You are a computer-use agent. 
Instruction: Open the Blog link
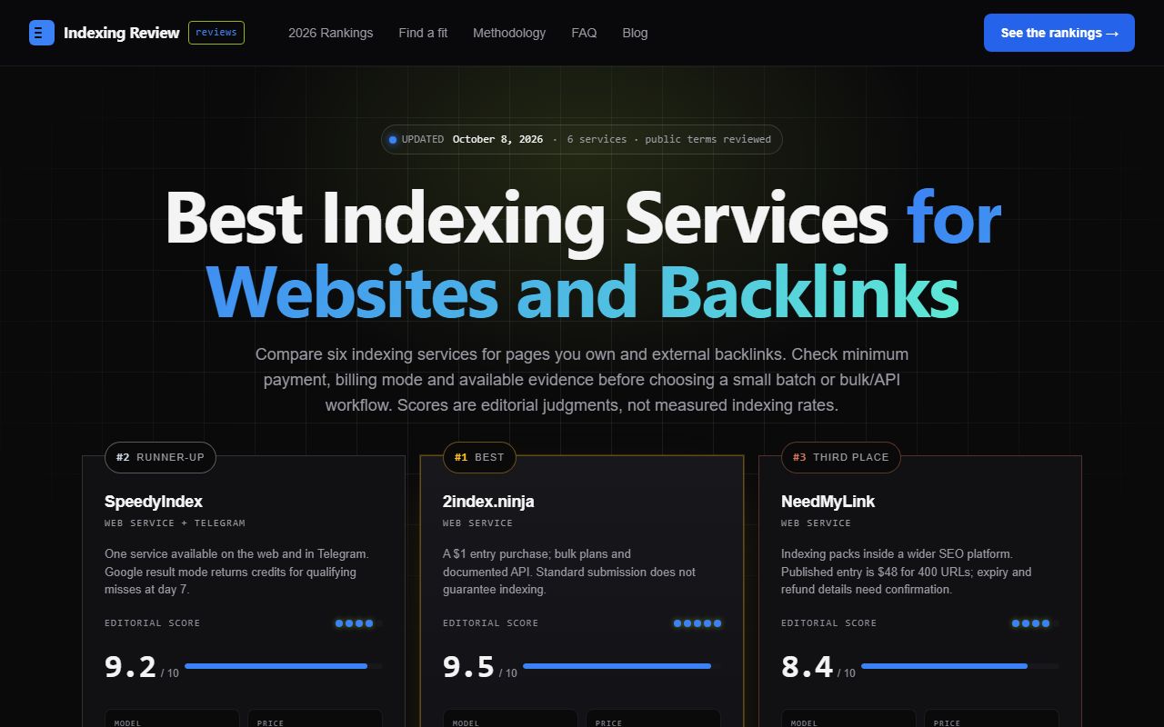[635, 33]
